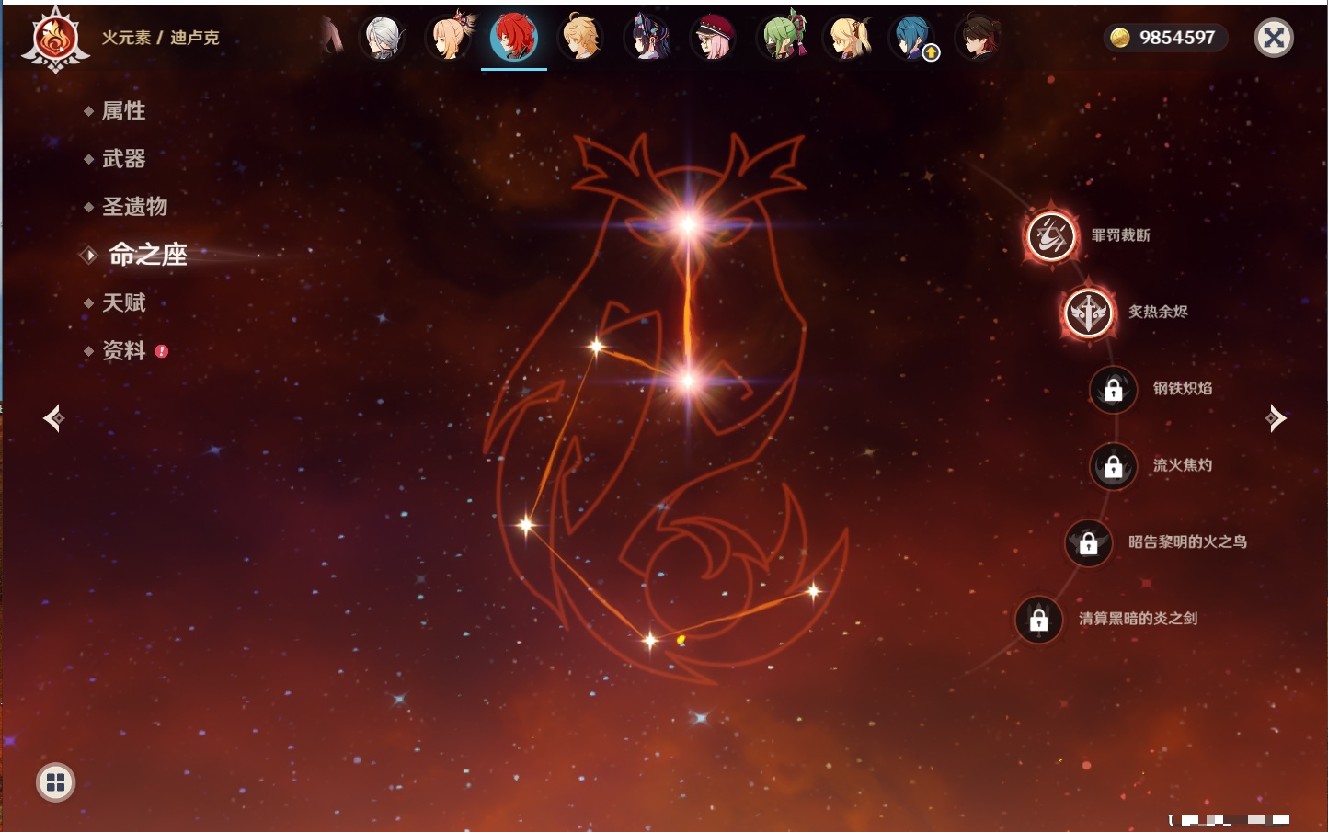This screenshot has height=832, width=1328.
Task: Open the 罪罚裁断 constellation node
Action: coord(1051,236)
